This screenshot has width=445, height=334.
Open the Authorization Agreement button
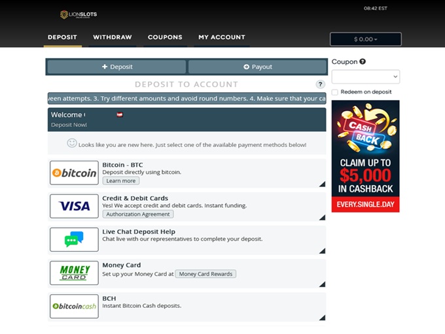[138, 214]
